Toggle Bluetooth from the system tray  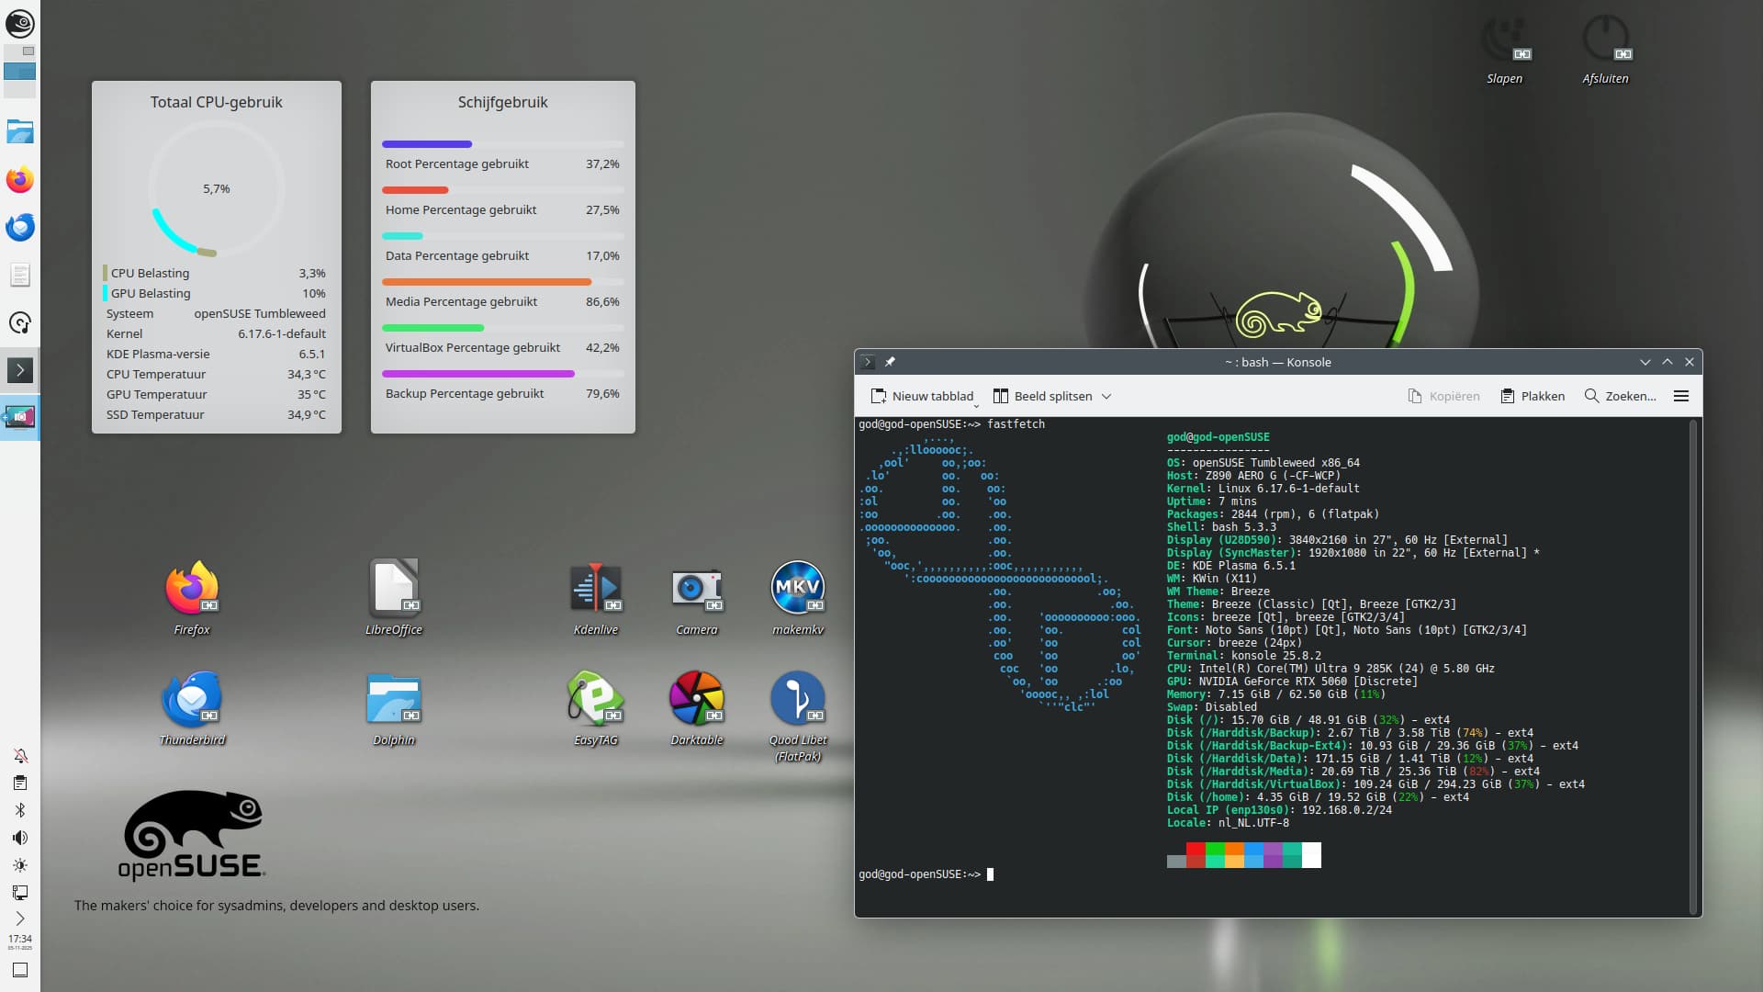coord(19,810)
